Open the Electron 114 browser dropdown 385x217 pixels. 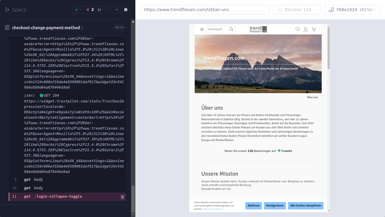297,10
